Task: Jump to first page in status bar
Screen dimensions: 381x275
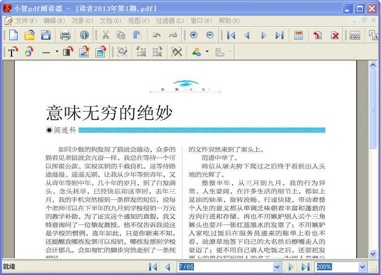Action: (x=153, y=267)
